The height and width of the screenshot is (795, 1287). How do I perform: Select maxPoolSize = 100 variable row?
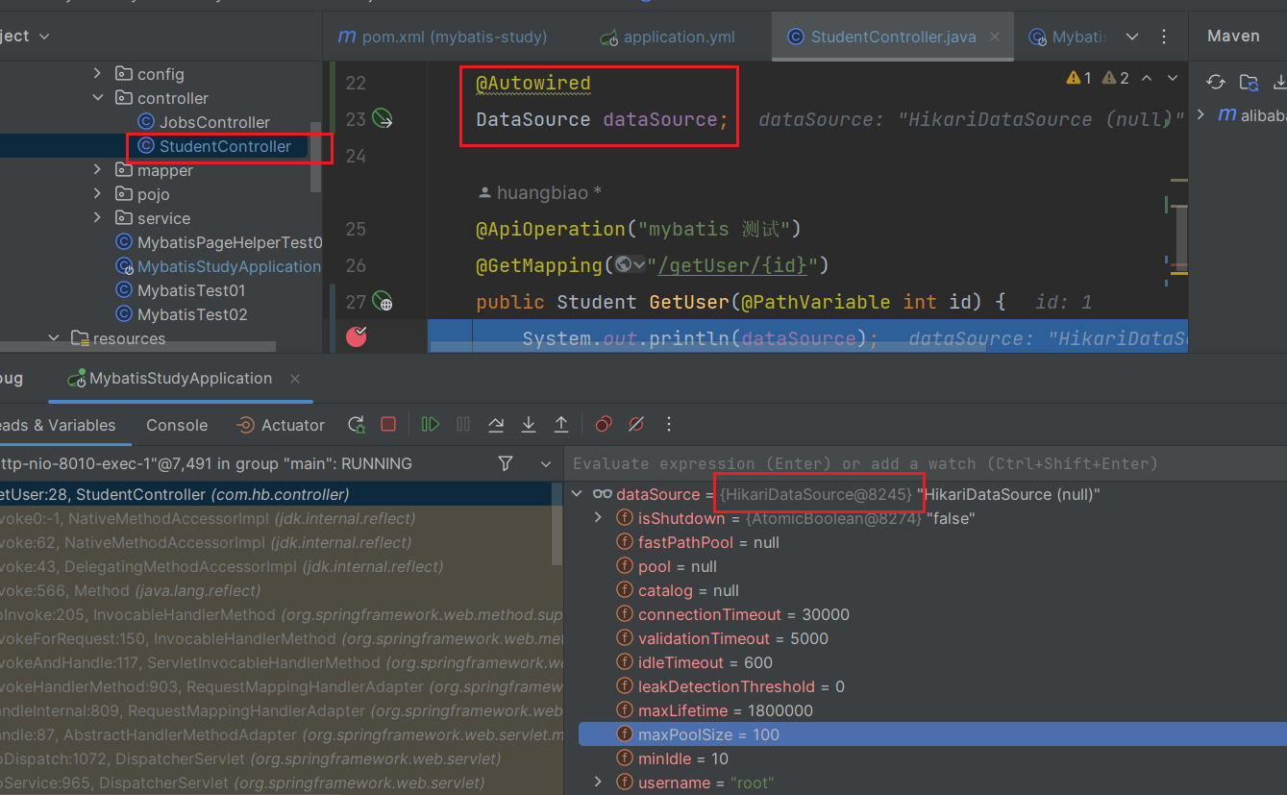[x=932, y=734]
